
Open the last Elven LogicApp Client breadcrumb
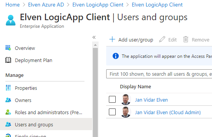[157, 5]
